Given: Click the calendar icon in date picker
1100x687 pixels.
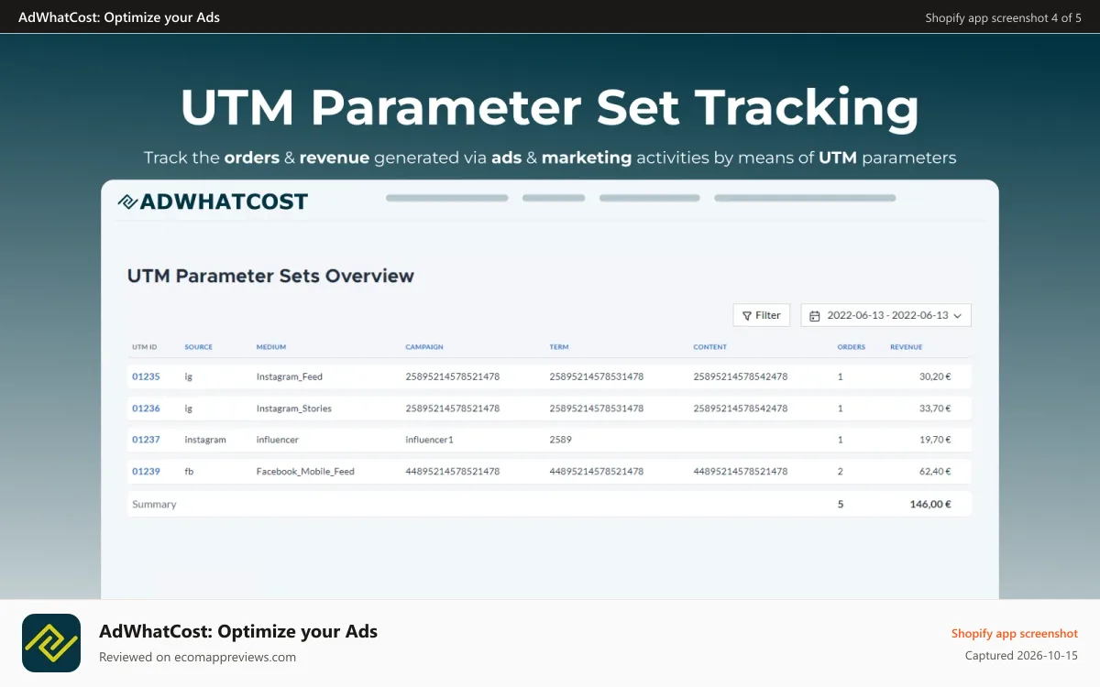Looking at the screenshot, I should [x=815, y=315].
